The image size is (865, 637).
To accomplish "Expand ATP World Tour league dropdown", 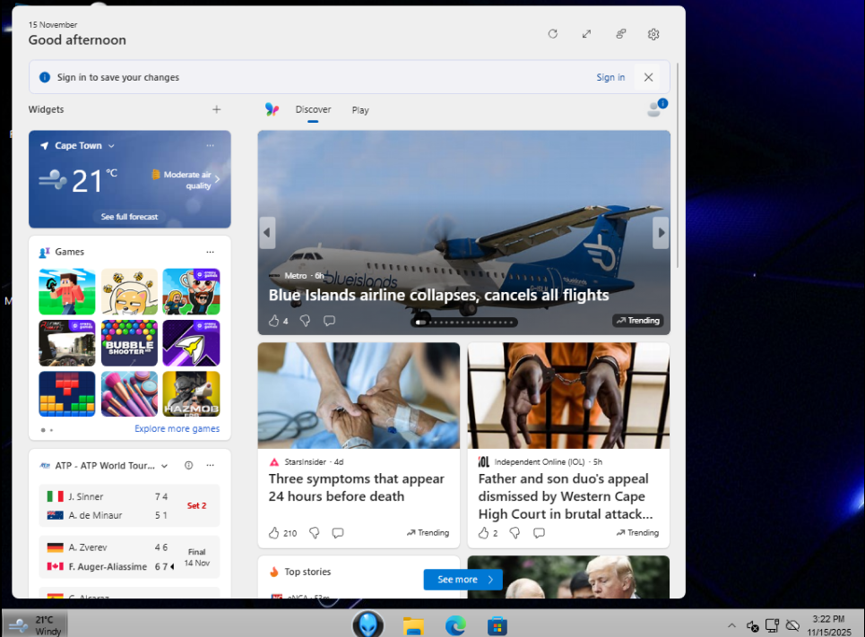I will tap(164, 466).
